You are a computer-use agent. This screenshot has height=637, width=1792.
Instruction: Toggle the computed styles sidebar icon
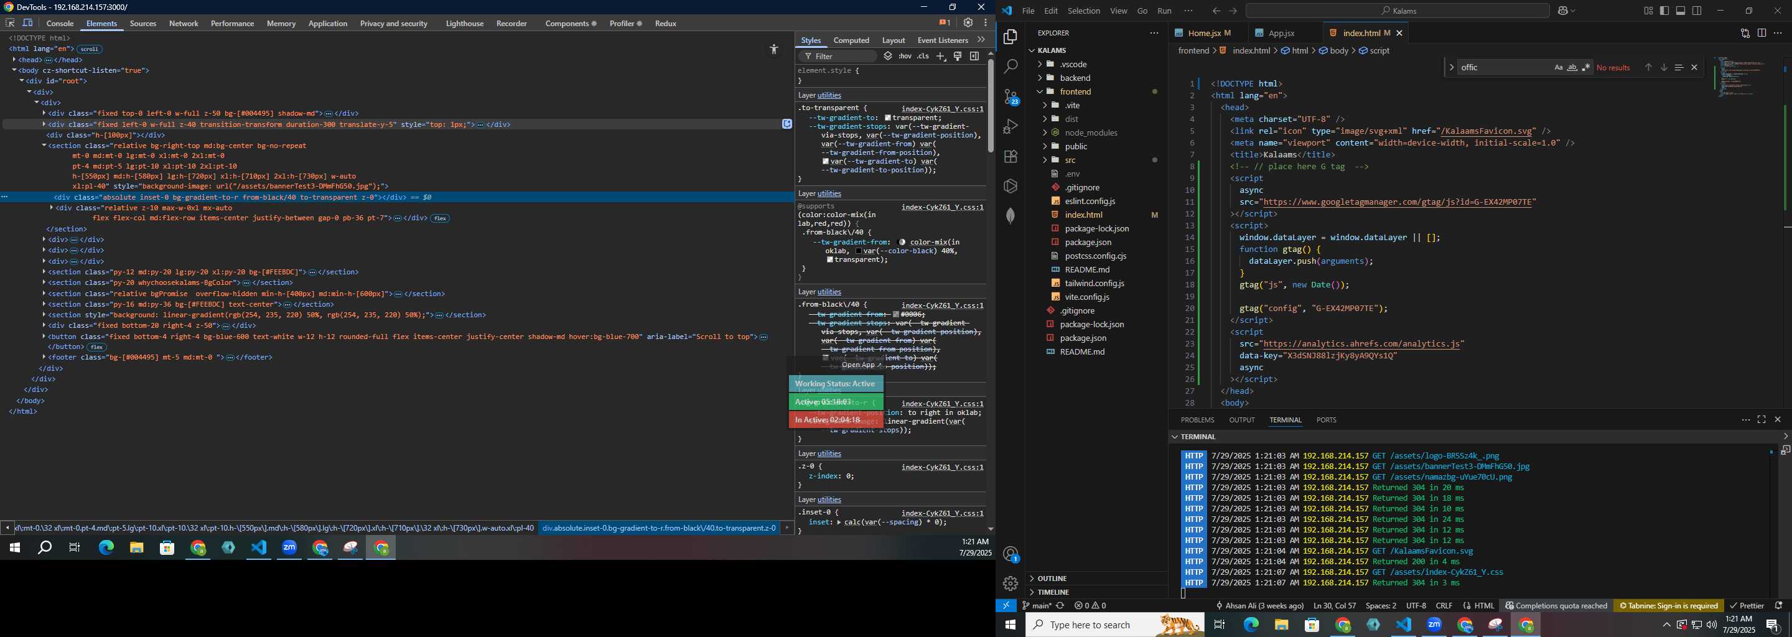[x=974, y=57]
